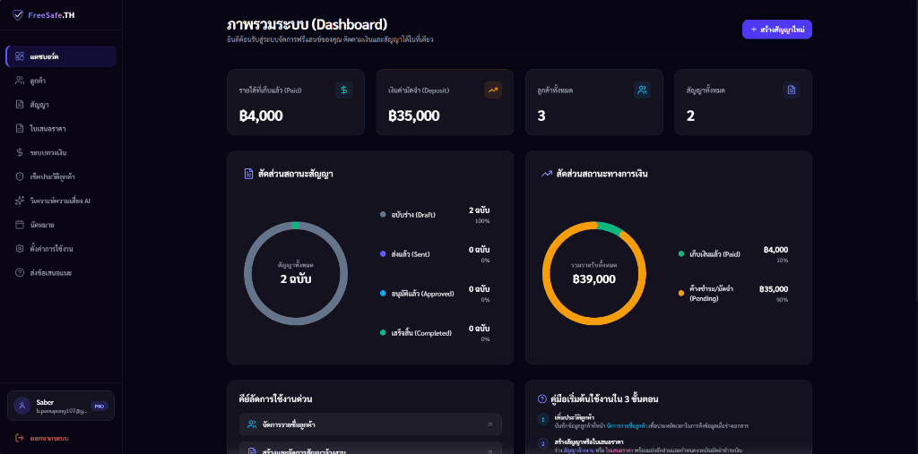918x454 pixels.
Task: Open the customer history check shield icon
Action: [20, 176]
